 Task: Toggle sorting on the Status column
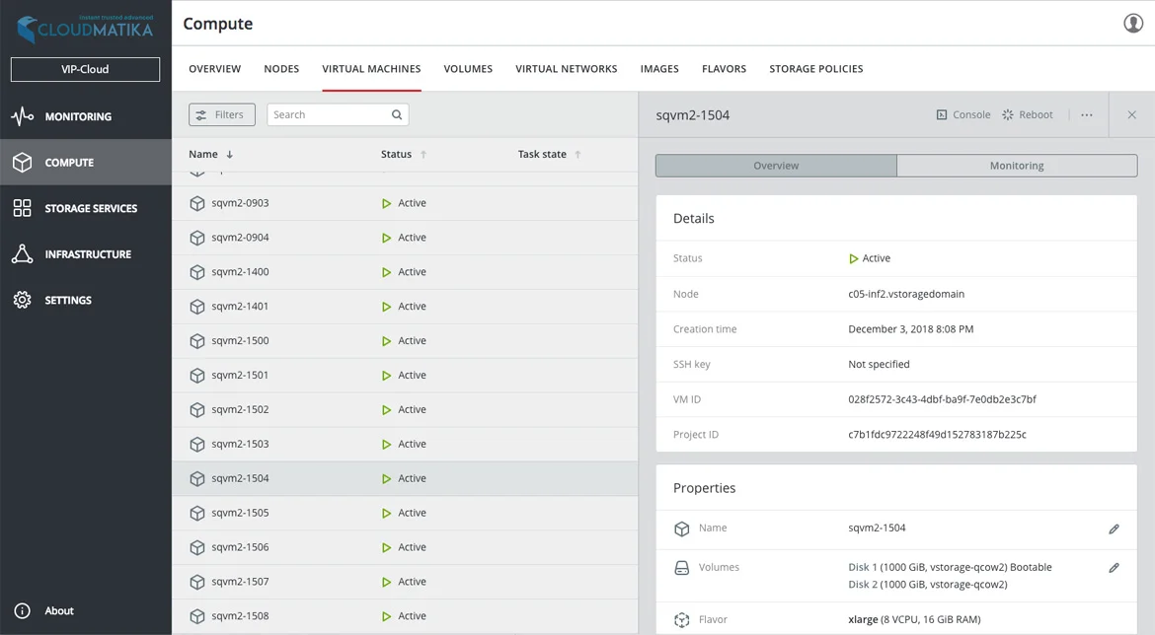coord(423,154)
